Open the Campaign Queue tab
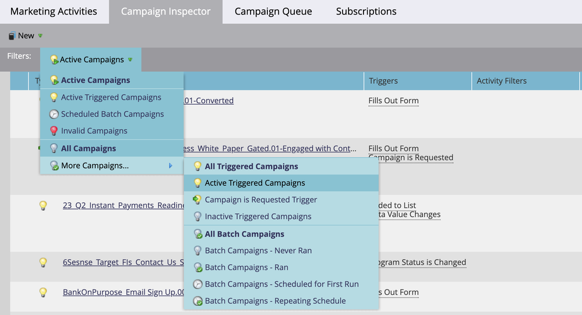 273,12
